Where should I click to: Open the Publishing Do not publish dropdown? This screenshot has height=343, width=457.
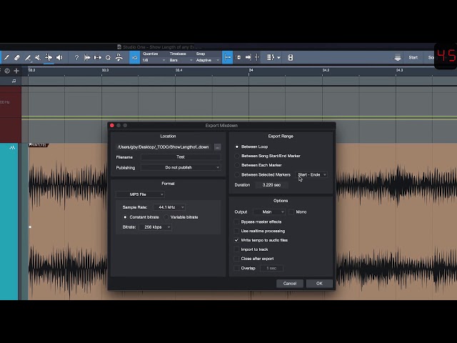click(181, 168)
